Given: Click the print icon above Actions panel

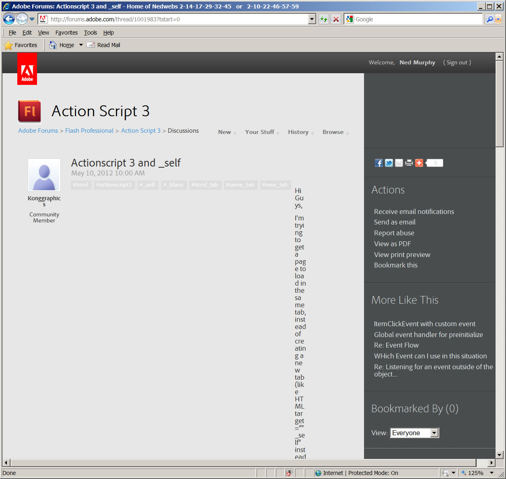Looking at the screenshot, I should tap(409, 163).
